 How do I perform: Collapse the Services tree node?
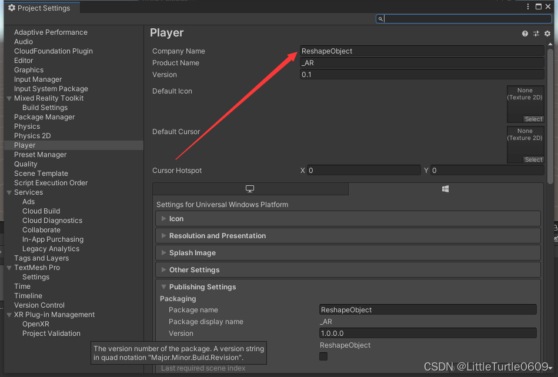(x=9, y=192)
